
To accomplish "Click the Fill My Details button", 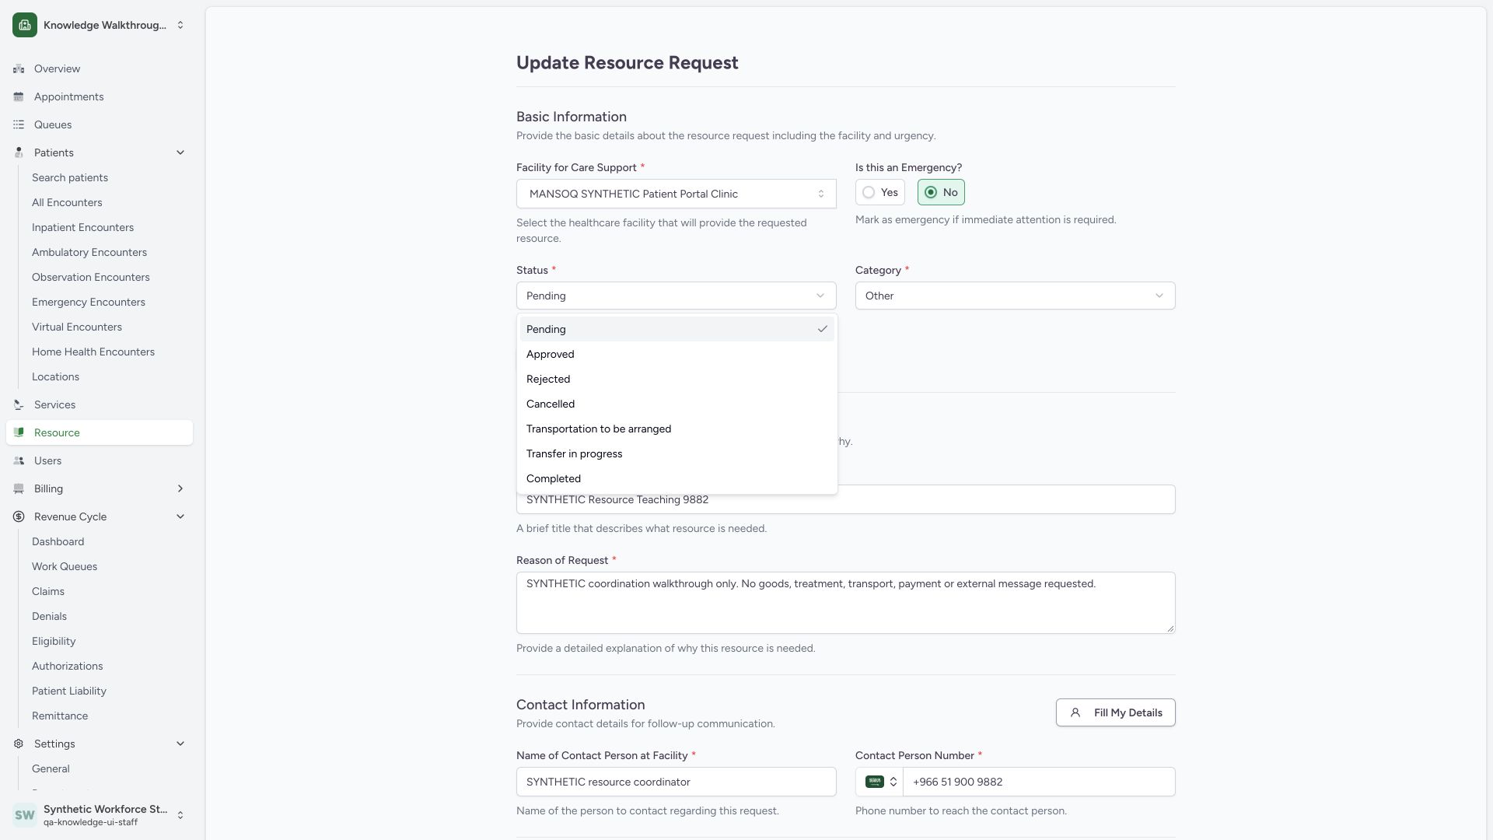I will tap(1115, 712).
